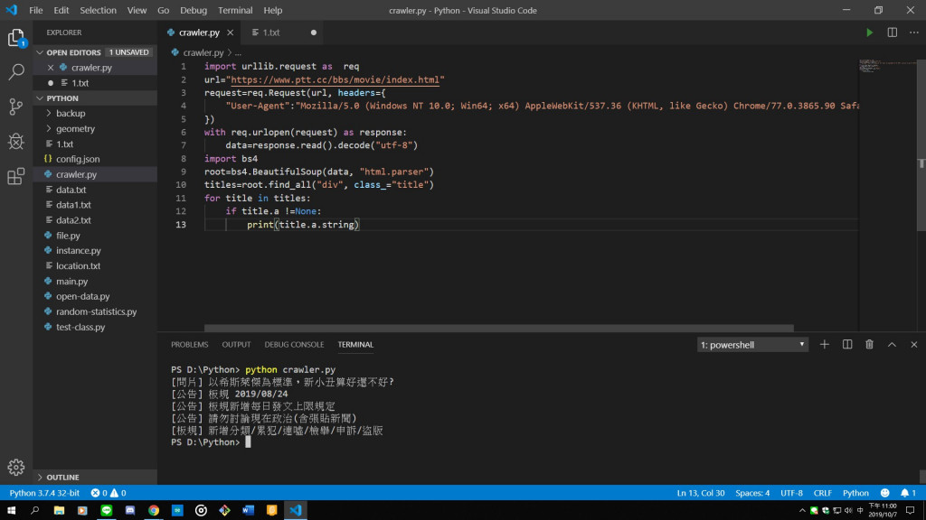Change the UTF-8 file encoding
The height and width of the screenshot is (520, 926).
point(791,493)
